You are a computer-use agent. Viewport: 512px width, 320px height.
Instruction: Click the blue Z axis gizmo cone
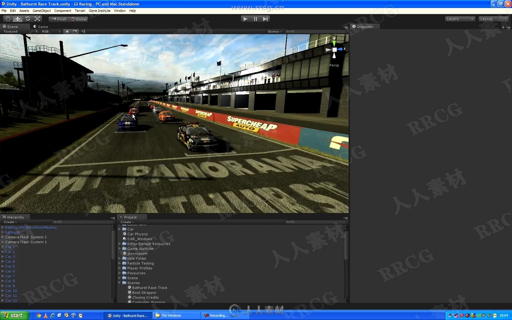tap(340, 49)
